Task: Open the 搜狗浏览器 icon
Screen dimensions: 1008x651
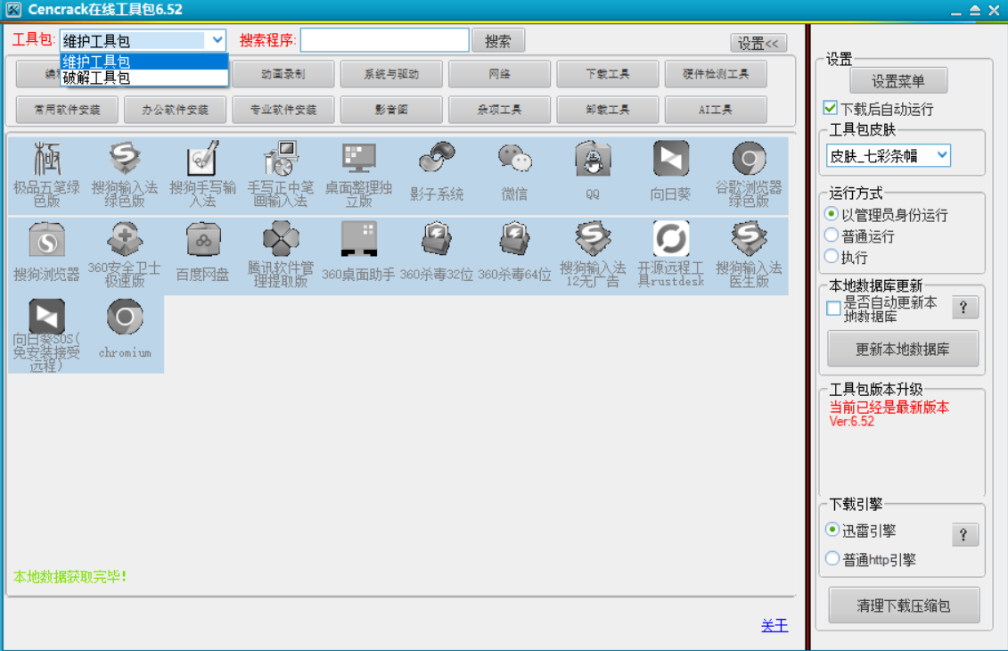Action: tap(47, 239)
